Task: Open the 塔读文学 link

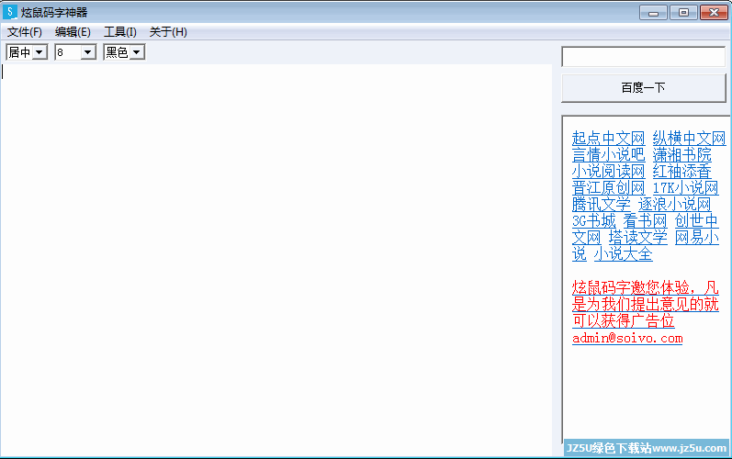Action: (637, 238)
